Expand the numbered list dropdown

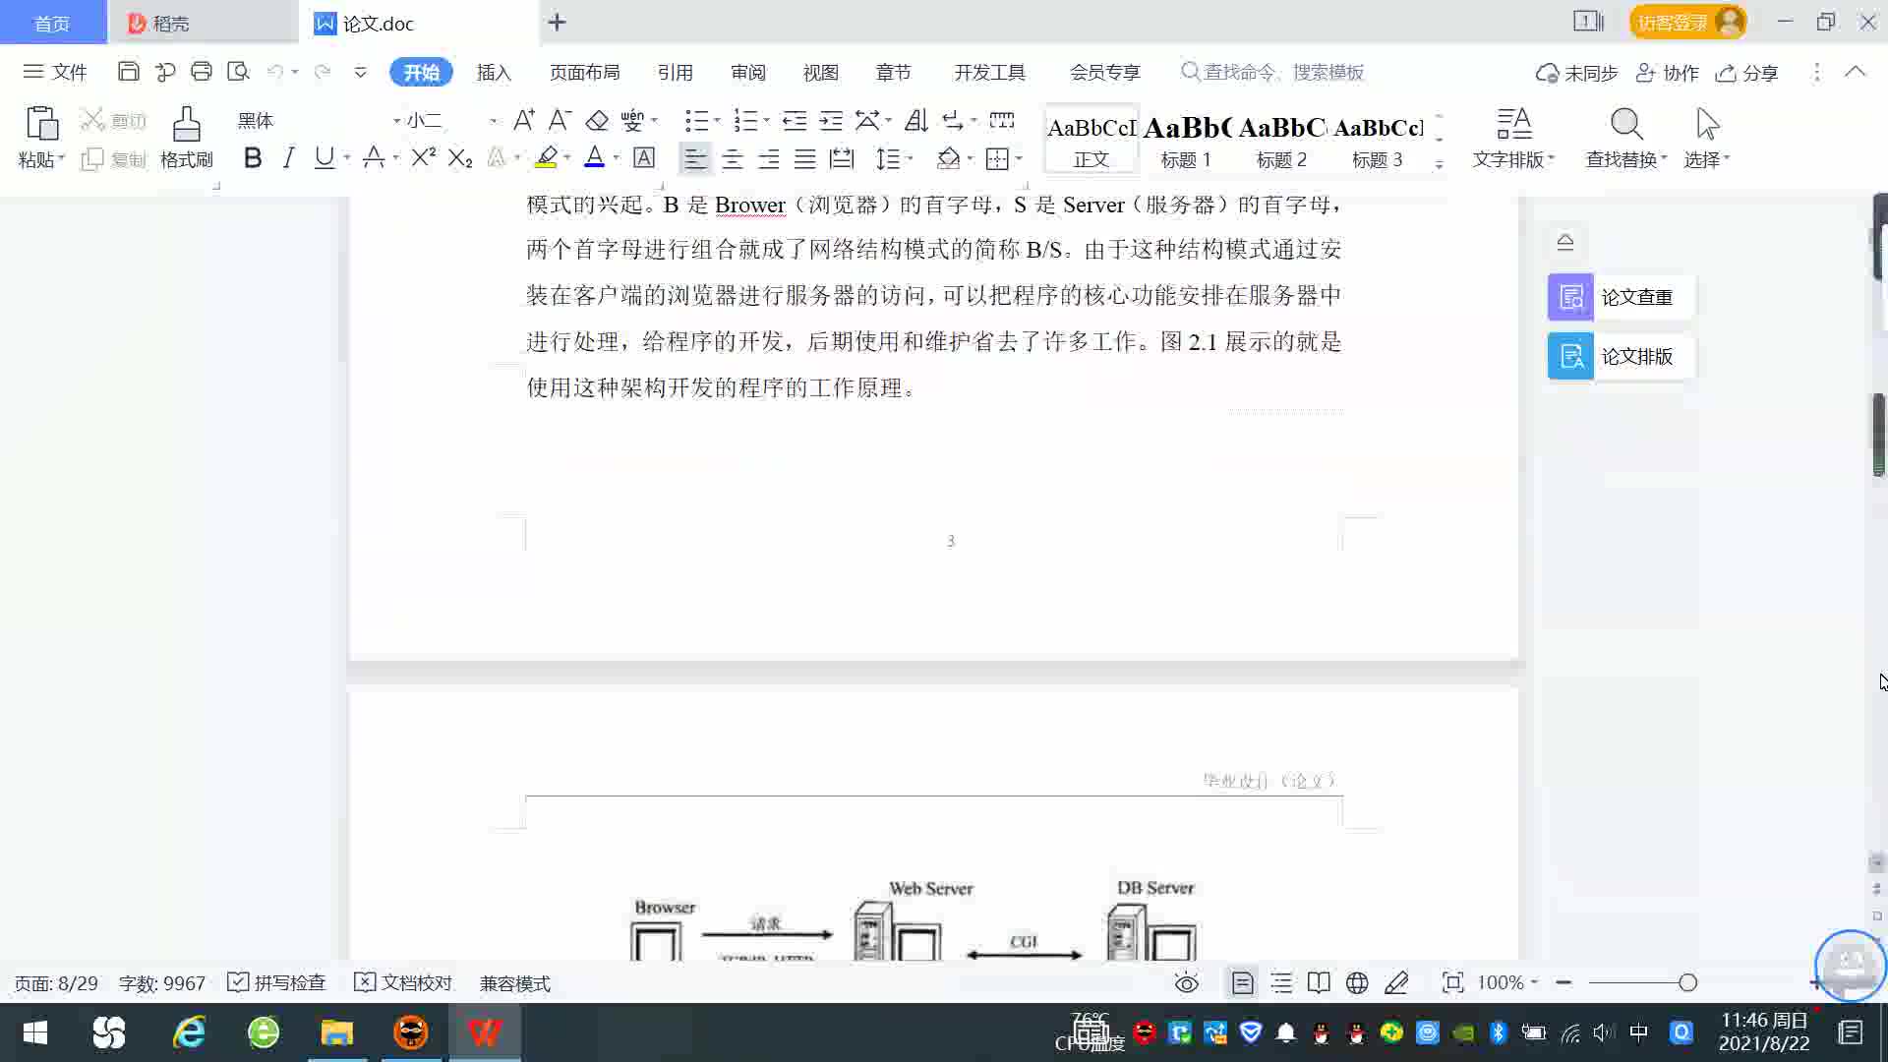point(766,121)
